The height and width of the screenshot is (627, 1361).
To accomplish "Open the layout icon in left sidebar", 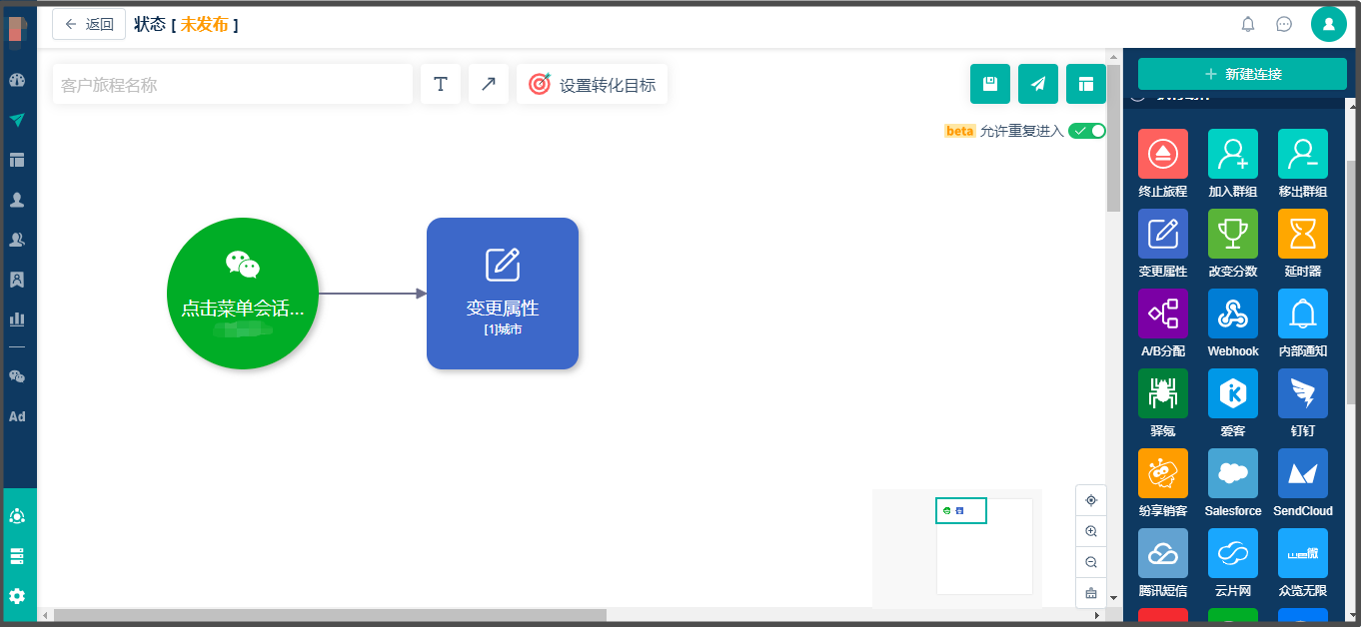I will tap(17, 160).
